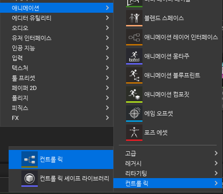Open the FX category
223x194 pixels.
click(56, 118)
